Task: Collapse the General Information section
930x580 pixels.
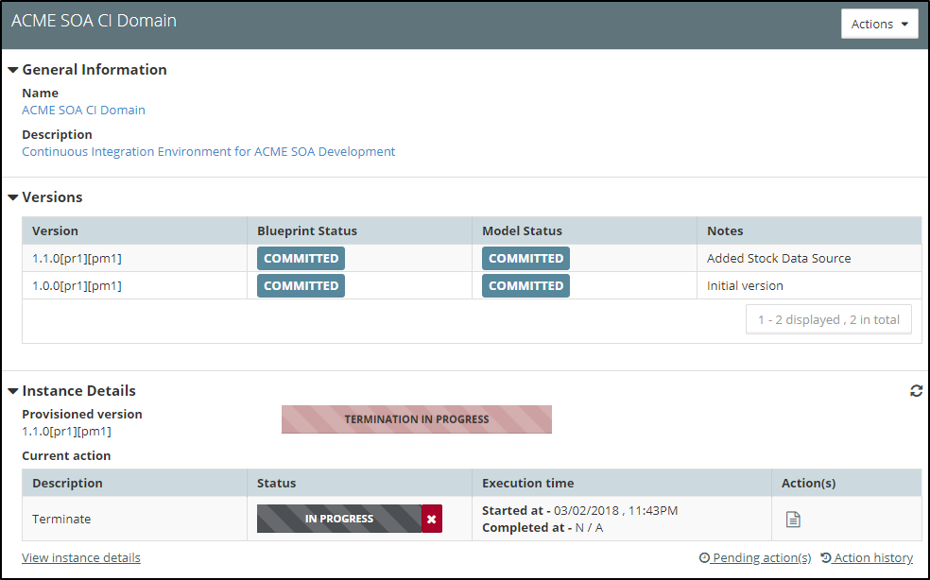Action: click(13, 70)
